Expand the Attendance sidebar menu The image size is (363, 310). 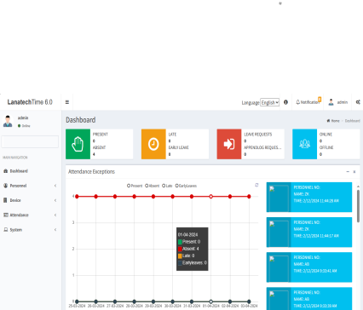tap(30, 215)
